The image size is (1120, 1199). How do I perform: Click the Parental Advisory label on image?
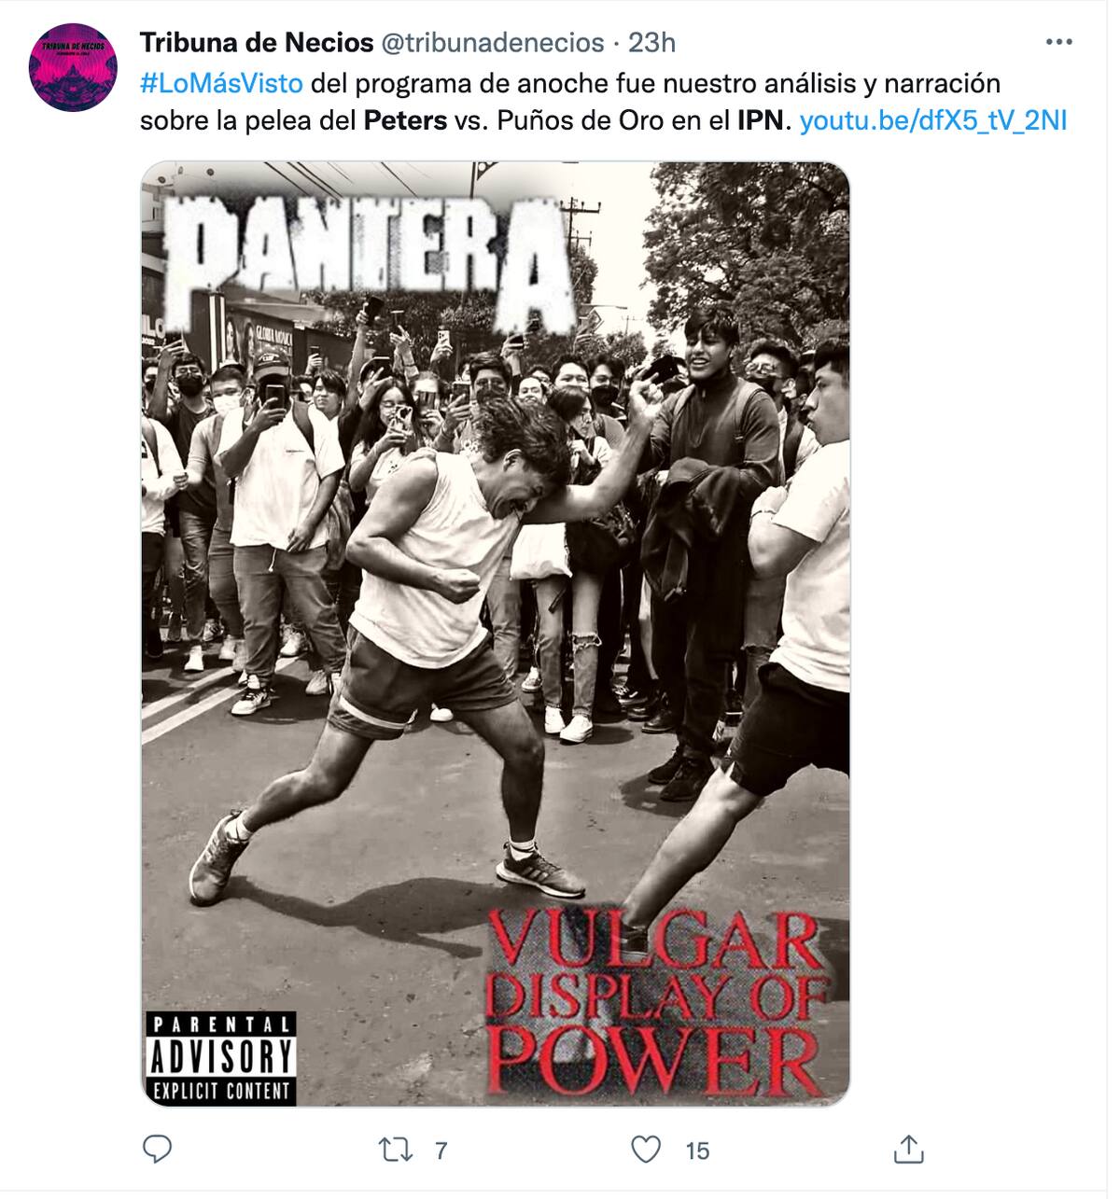pos(220,1058)
